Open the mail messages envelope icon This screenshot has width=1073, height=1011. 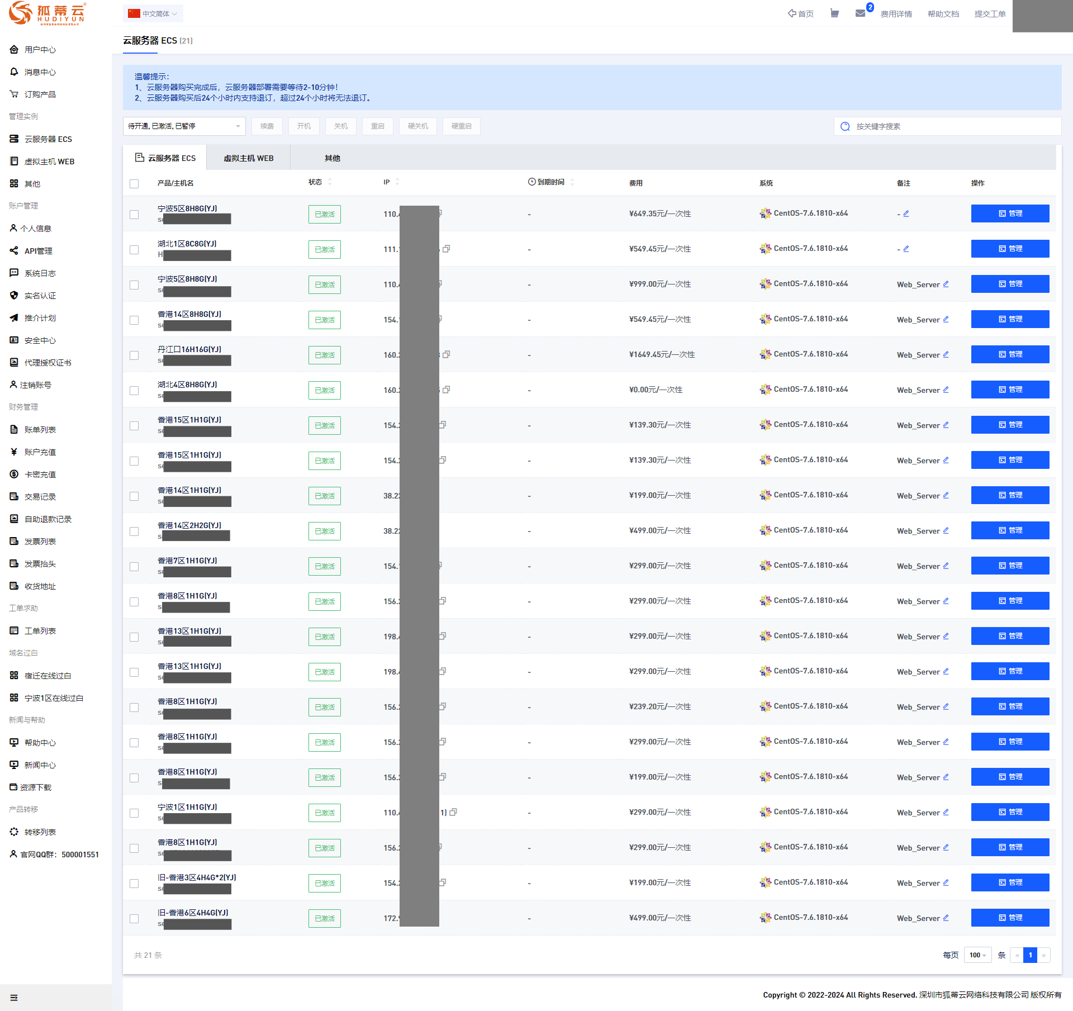(860, 13)
